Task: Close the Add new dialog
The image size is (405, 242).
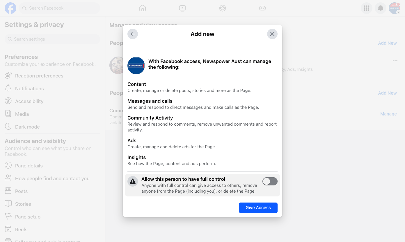Action: point(272,34)
